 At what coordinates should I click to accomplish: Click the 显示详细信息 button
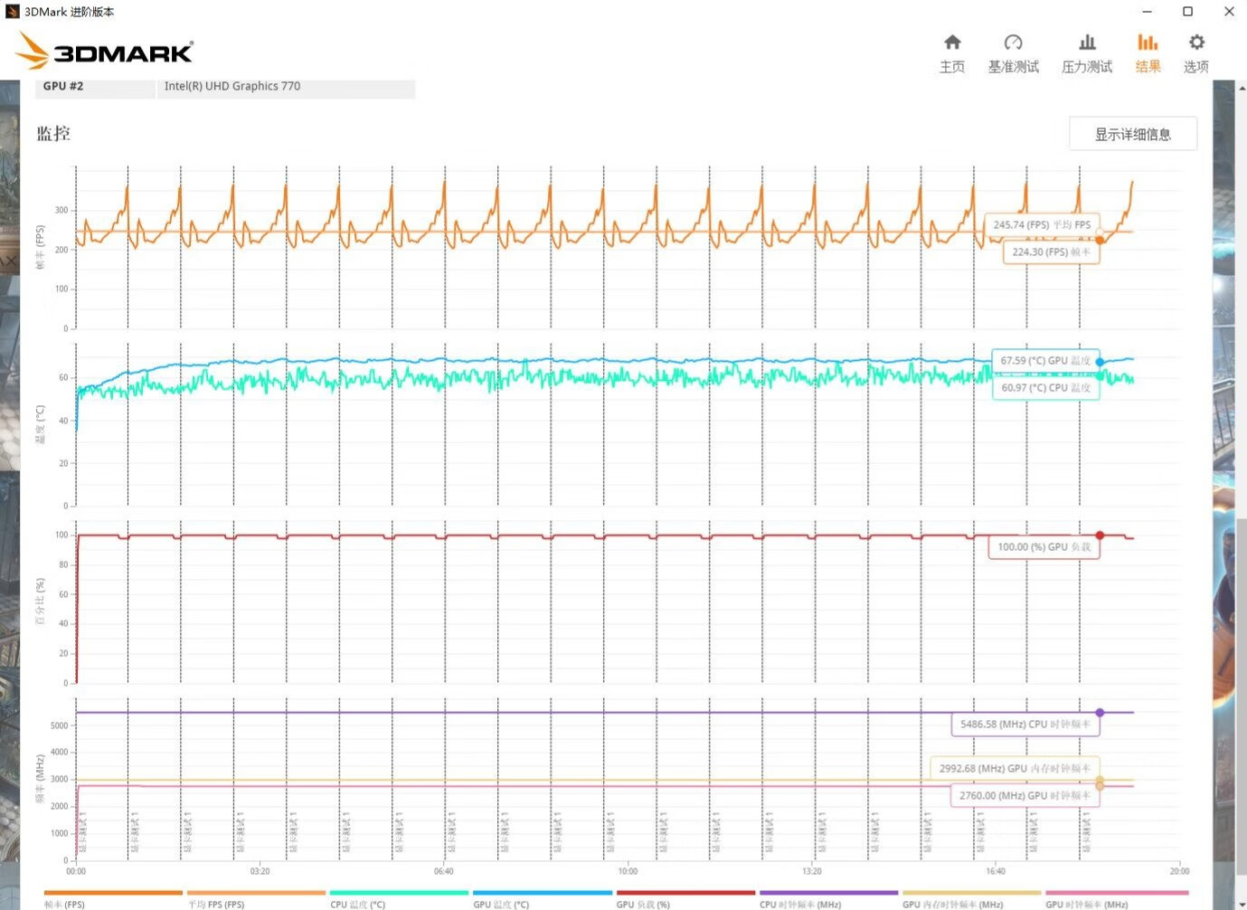[1133, 134]
